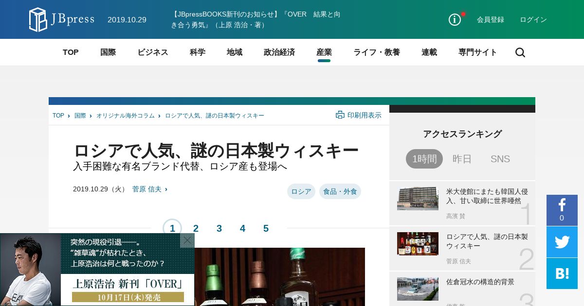Image resolution: width=584 pixels, height=306 pixels.
Task: Click the 2019.10.29 date in header
Action: tap(127, 19)
